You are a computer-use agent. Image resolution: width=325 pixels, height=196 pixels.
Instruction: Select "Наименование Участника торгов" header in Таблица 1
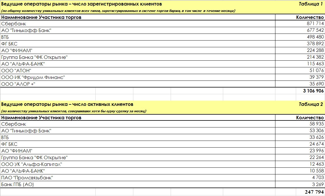click(41, 17)
